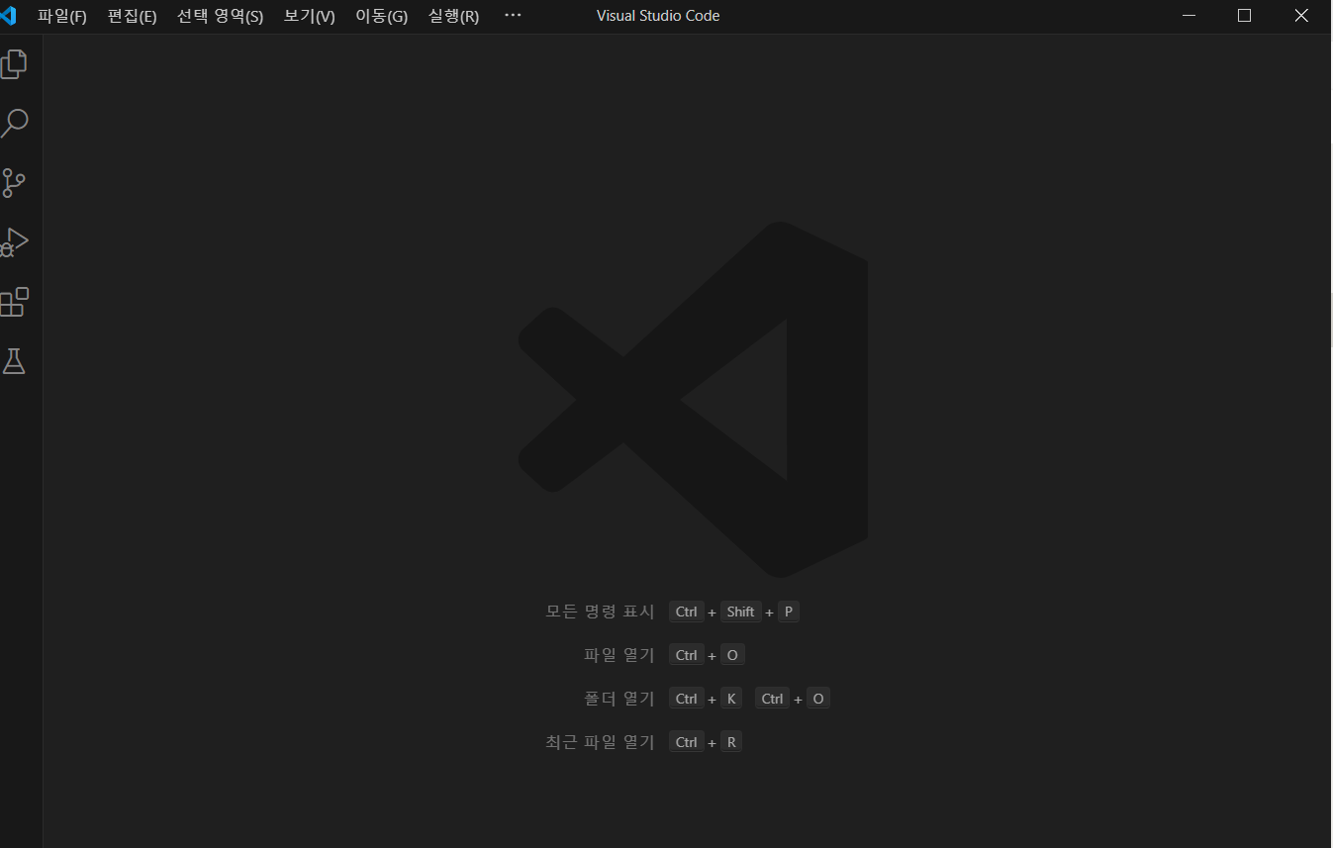
Task: Open the Source Control branch icon
Action: pyautogui.click(x=14, y=183)
